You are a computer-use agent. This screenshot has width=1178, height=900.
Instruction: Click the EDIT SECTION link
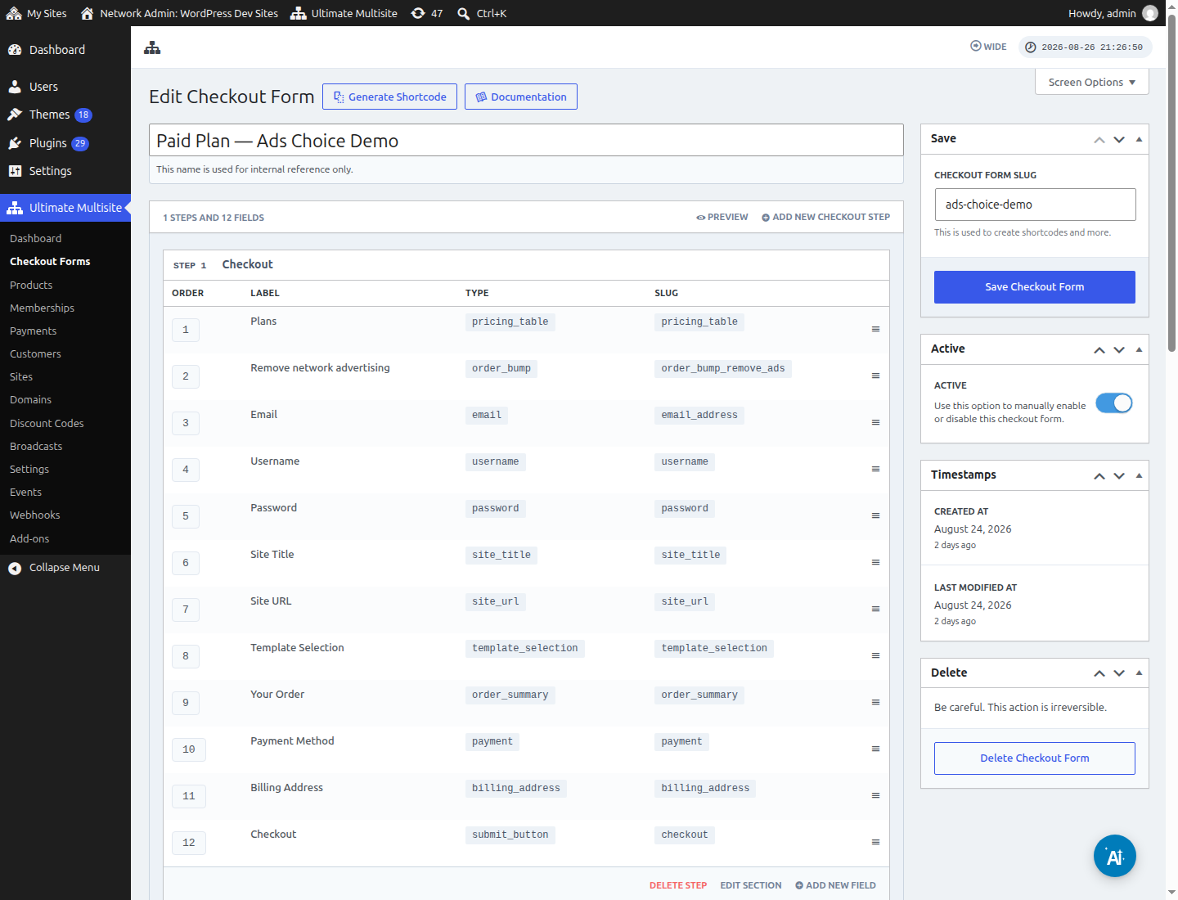pyautogui.click(x=751, y=885)
